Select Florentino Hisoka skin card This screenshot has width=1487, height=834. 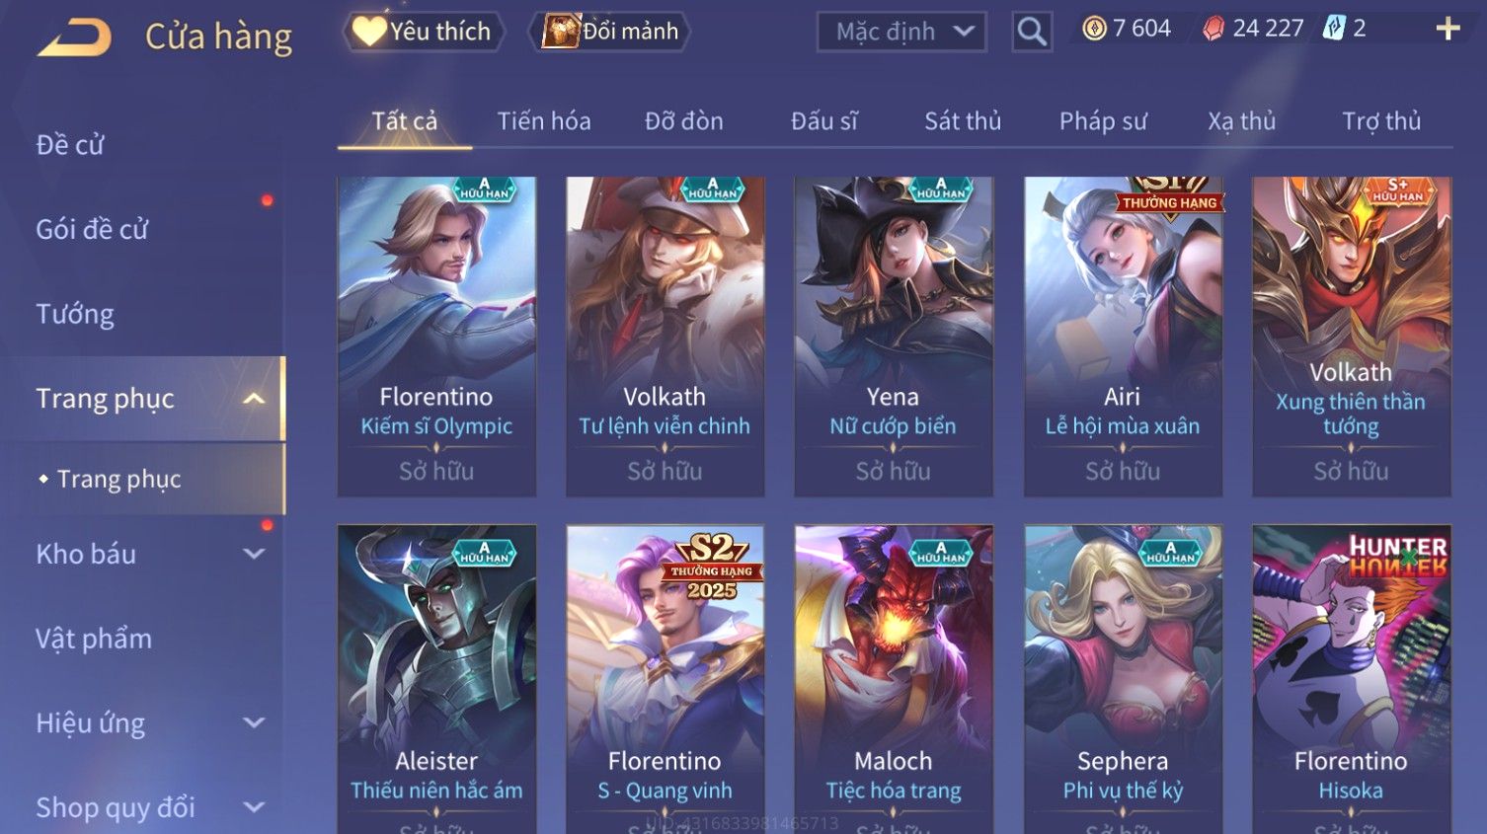tap(1351, 679)
